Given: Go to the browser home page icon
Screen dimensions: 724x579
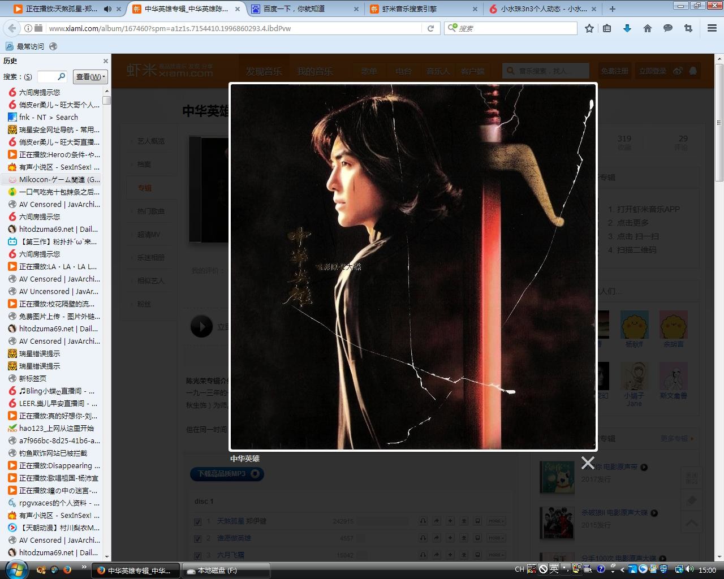Looking at the screenshot, I should coord(648,28).
